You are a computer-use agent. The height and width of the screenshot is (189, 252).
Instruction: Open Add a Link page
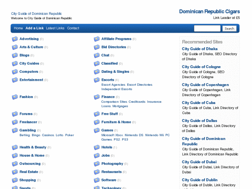coord(35,28)
